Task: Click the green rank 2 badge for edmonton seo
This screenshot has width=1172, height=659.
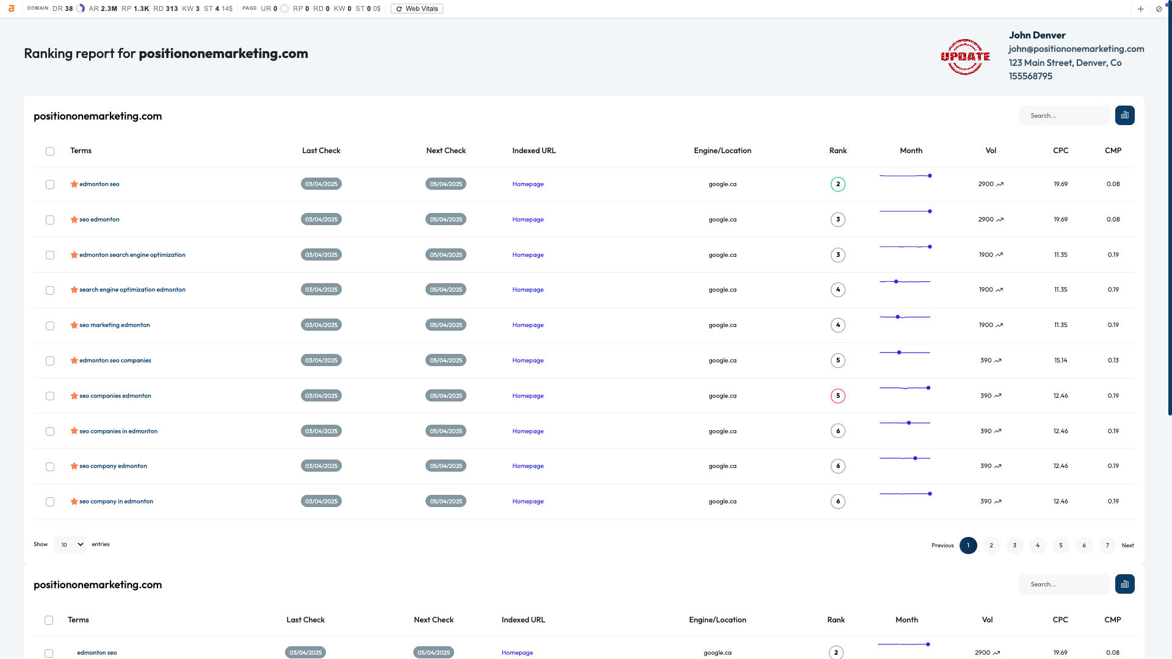Action: coord(838,184)
